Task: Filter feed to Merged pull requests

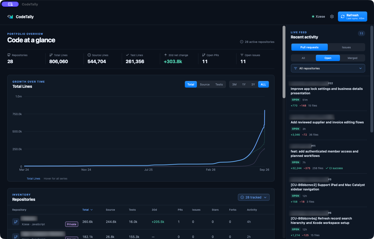Action: coord(352,58)
